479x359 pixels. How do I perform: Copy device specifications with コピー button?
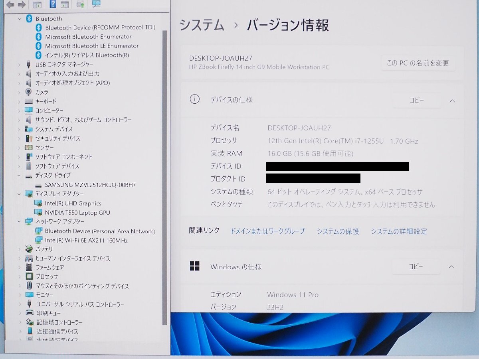pyautogui.click(x=417, y=101)
